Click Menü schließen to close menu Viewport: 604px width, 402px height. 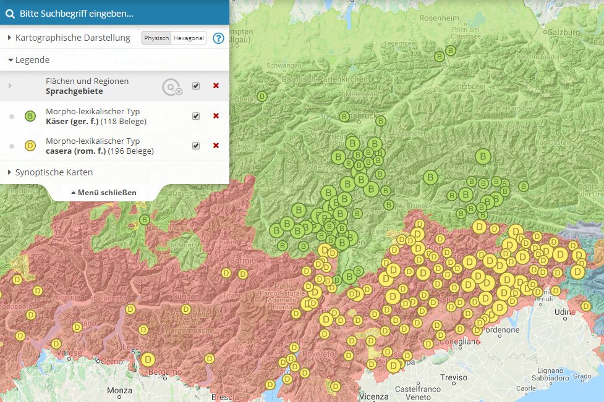click(104, 193)
